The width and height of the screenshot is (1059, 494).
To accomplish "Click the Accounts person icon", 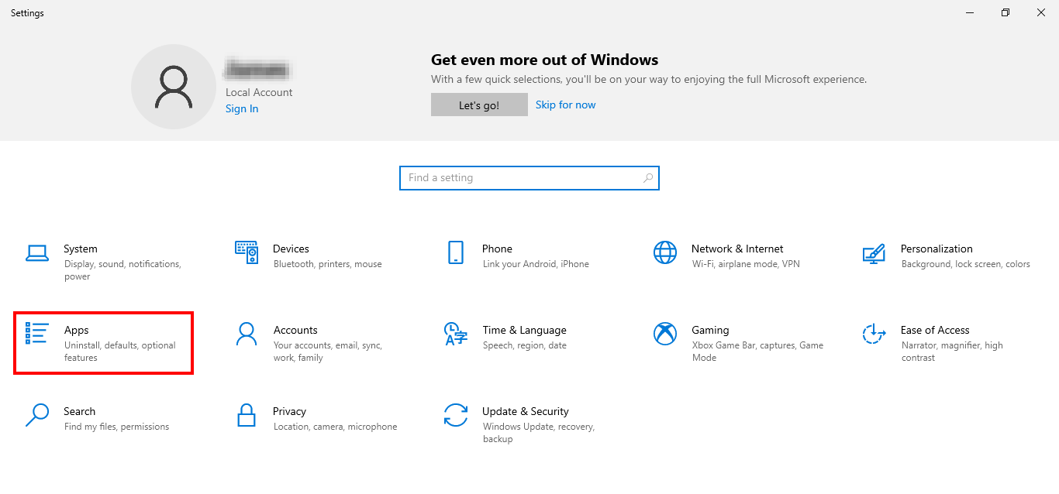I will [x=247, y=334].
